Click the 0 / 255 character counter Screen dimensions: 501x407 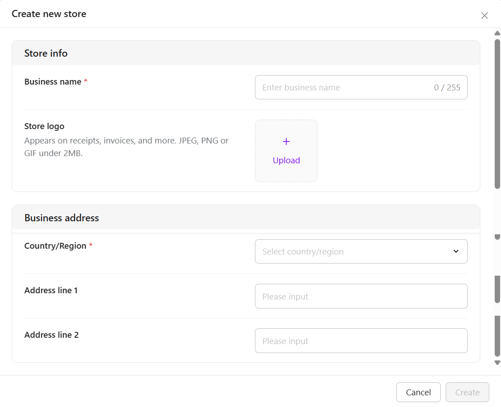447,88
